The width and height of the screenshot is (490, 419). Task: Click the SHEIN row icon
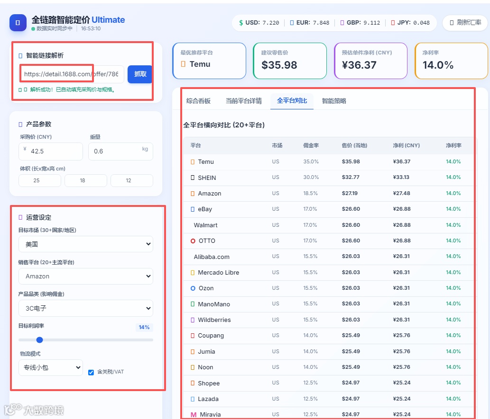(x=193, y=178)
